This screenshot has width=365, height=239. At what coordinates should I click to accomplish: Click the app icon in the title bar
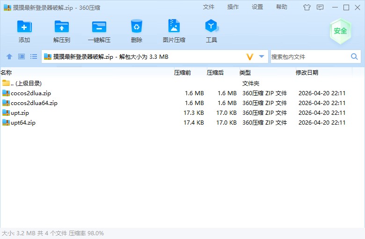coord(7,7)
